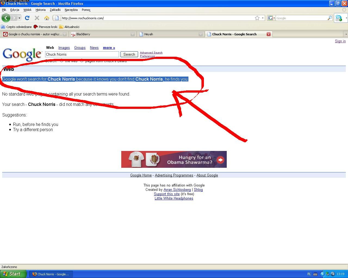Close the Heyah tab
Image resolution: width=348 pixels, height=278 pixels.
(x=201, y=34)
